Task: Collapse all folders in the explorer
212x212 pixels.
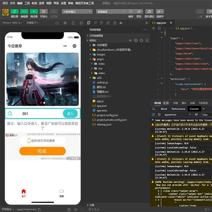Action: (x=147, y=40)
